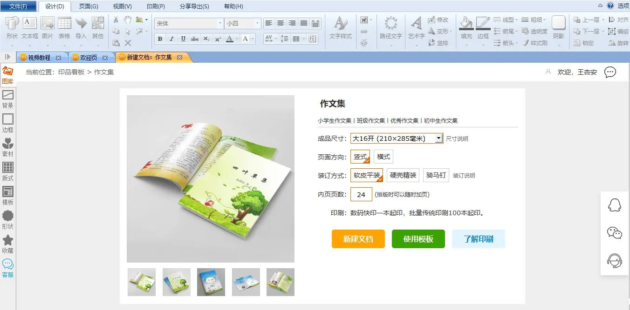
Task: Select 硬壳精装 binding option
Action: point(403,175)
